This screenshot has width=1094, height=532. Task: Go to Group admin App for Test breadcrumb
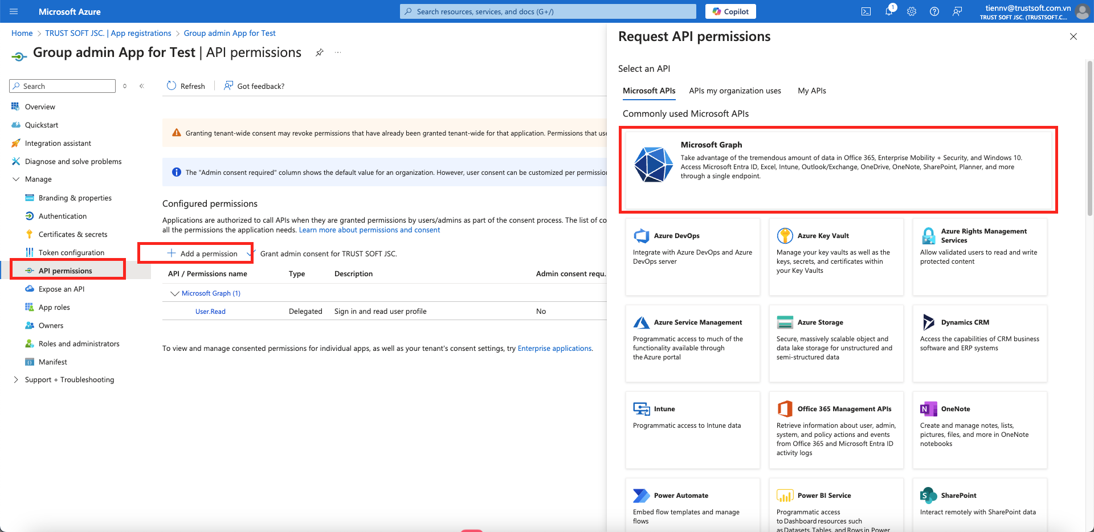[x=230, y=33]
